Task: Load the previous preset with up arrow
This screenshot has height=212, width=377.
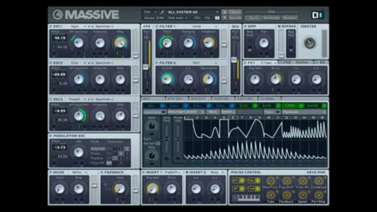Action: tap(224, 12)
